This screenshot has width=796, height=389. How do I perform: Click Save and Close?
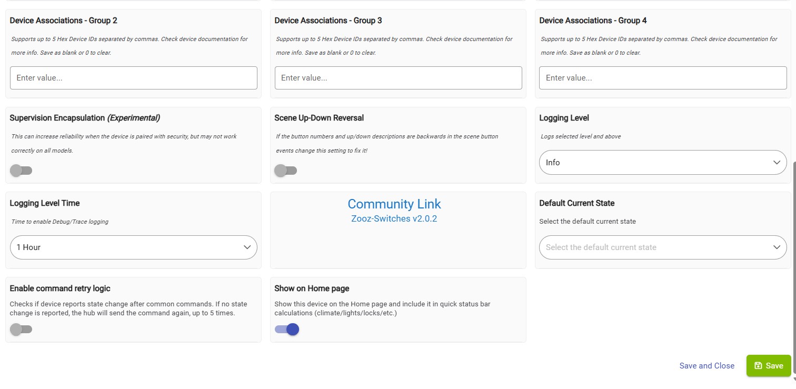pos(707,366)
